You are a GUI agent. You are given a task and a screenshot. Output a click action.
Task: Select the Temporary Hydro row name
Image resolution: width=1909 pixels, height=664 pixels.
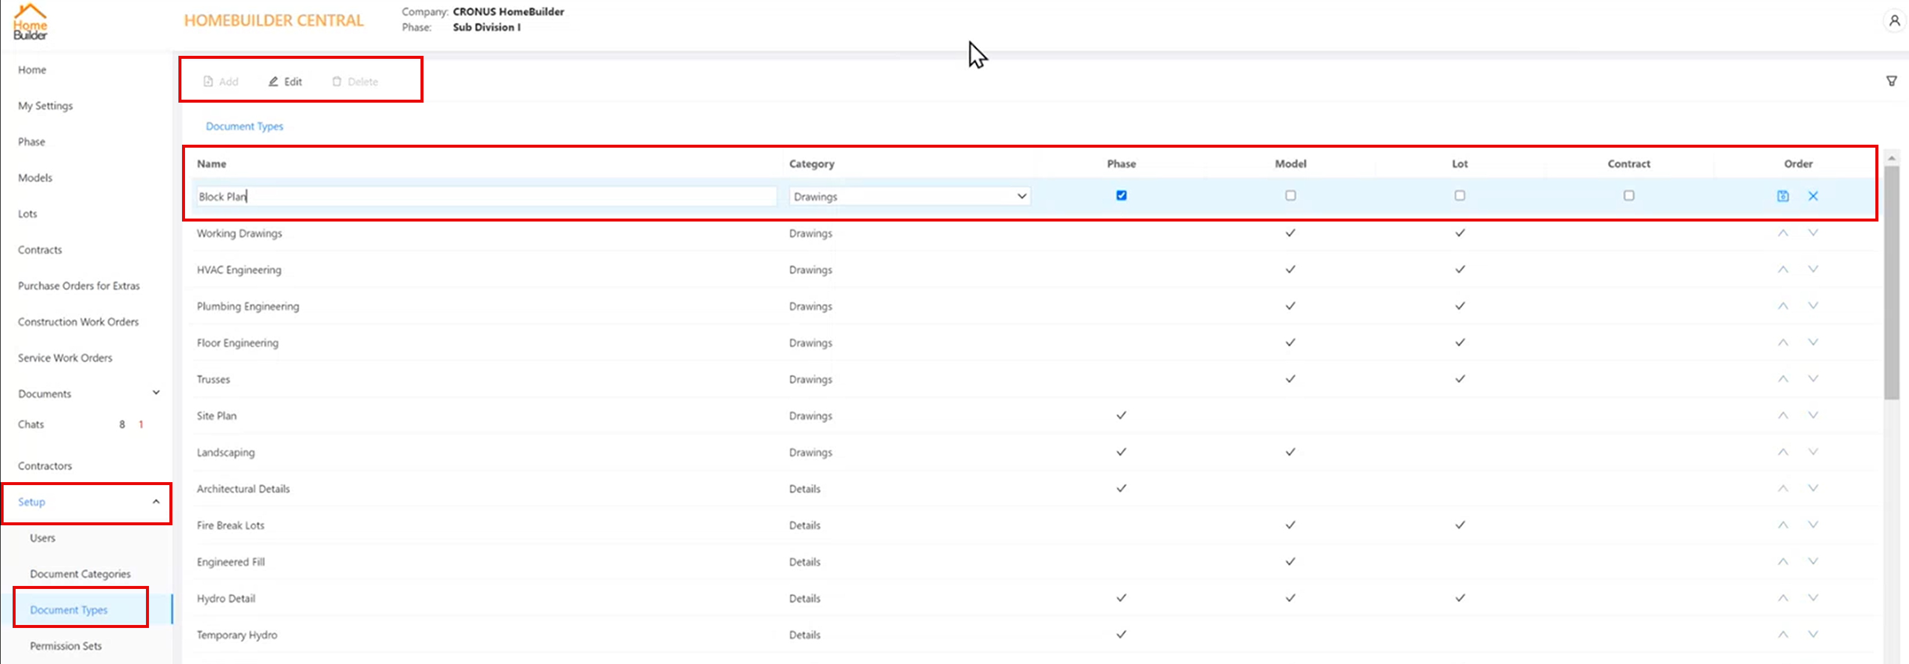pyautogui.click(x=237, y=635)
